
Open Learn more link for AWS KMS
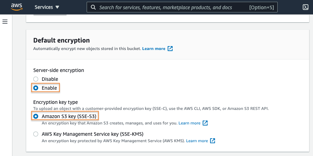point(197,141)
